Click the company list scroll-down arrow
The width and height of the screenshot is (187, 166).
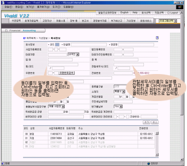157,155
